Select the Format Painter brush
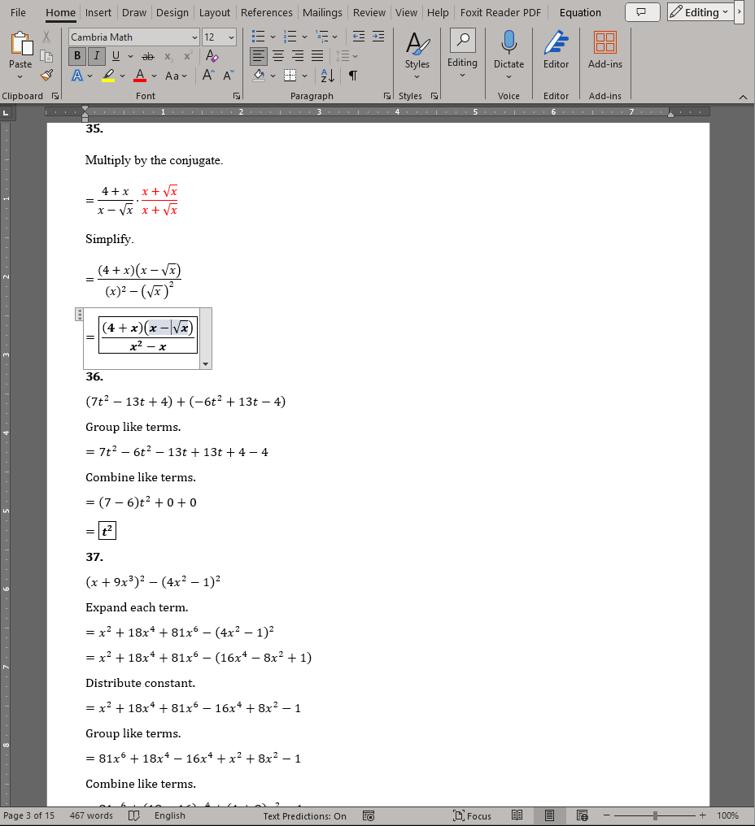 pos(46,76)
